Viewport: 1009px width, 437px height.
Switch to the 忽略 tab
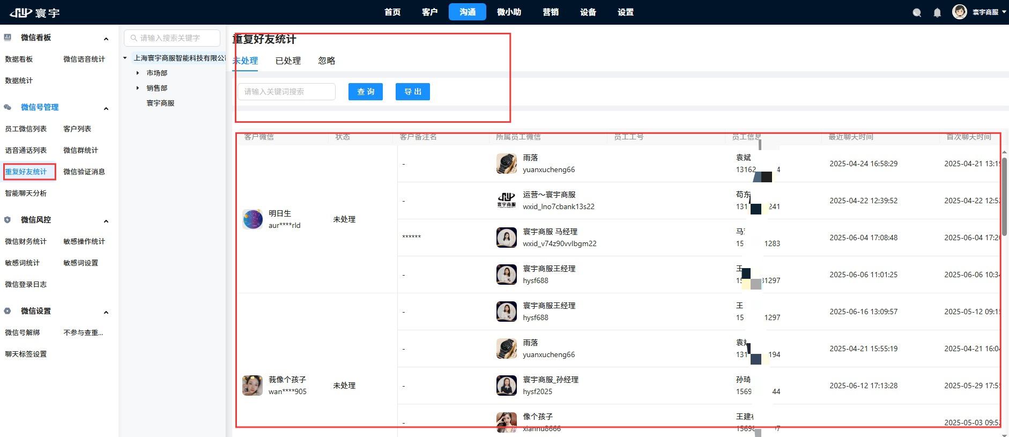coord(327,61)
